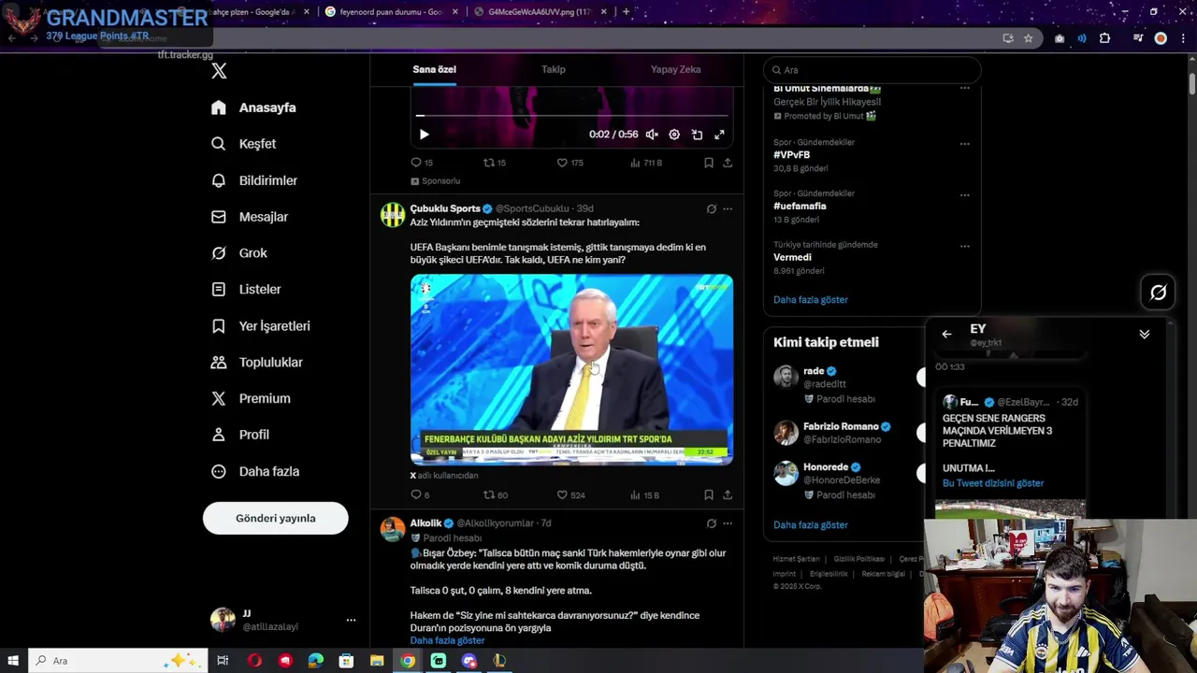Open the Aziz Yıldırım video thumbnail
This screenshot has height=673, width=1197.
tap(571, 369)
